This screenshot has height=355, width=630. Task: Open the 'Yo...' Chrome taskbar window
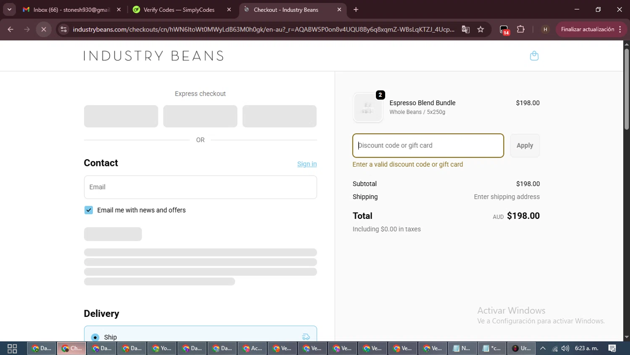[x=162, y=348]
